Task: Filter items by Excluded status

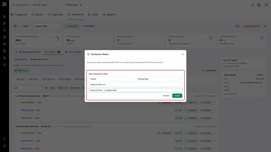Action: point(75,88)
